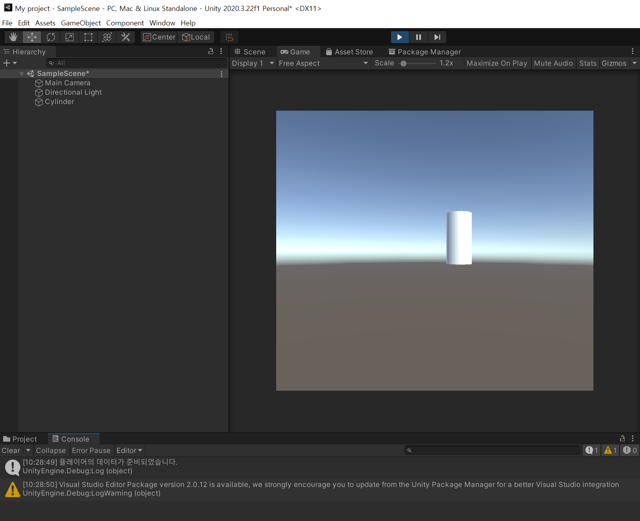
Task: Open the Gizmos dropdown arrow
Action: (x=635, y=63)
